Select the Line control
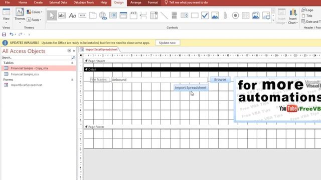Viewport: 321px width, 180px height. tap(164, 15)
